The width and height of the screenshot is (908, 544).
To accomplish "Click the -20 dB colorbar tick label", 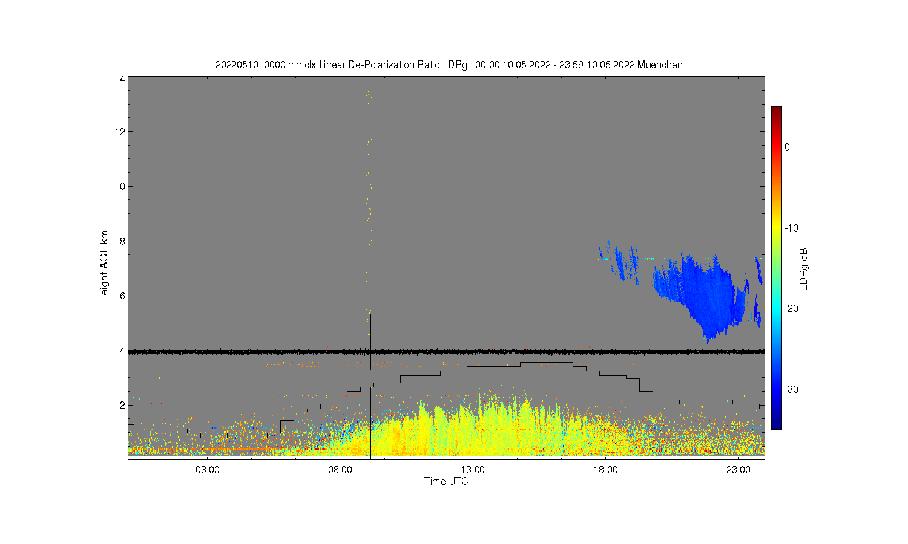I will [791, 308].
